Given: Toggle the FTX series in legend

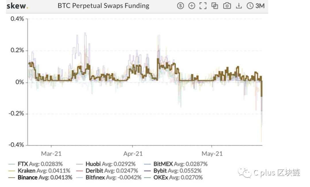Looking at the screenshot, I should (35, 164).
